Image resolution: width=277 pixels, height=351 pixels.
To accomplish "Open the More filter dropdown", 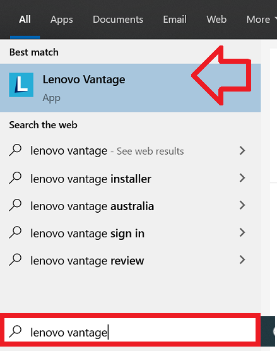I will (261, 20).
